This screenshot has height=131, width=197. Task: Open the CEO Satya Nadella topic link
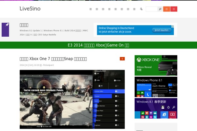click(45, 35)
